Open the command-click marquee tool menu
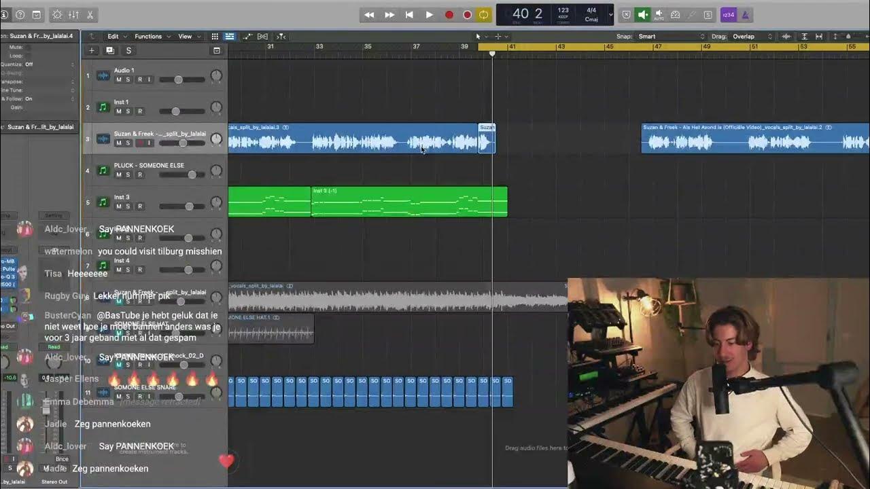The image size is (870, 489). click(500, 36)
